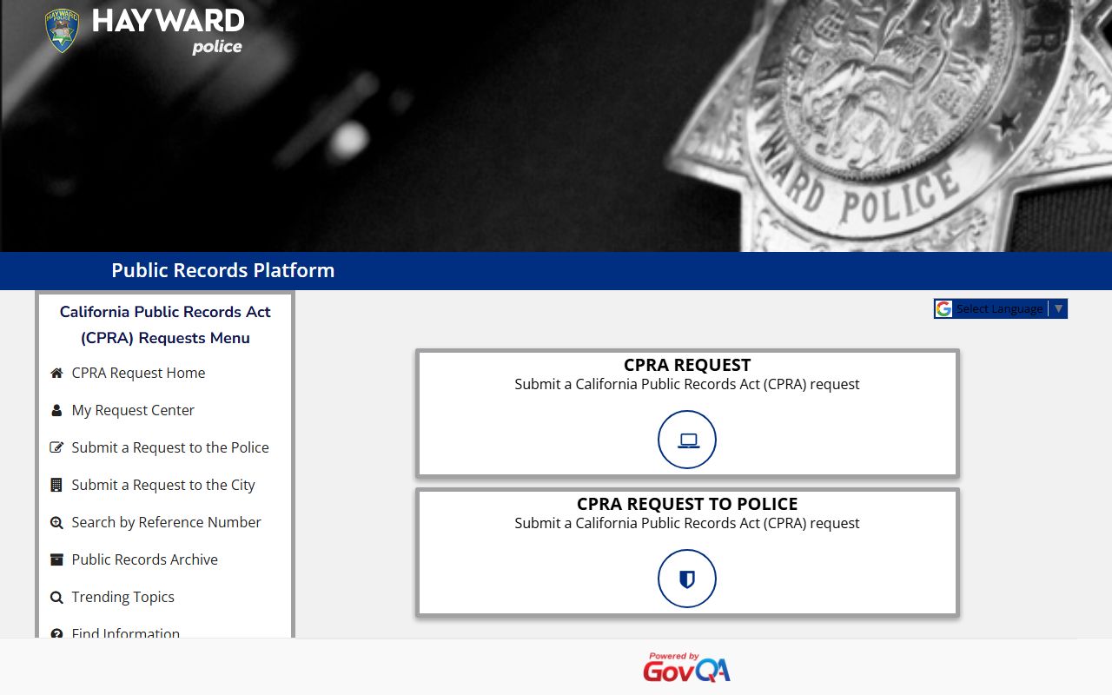1112x695 pixels.
Task: Click the building icon beside Submit a Request to the City
Action: (56, 485)
